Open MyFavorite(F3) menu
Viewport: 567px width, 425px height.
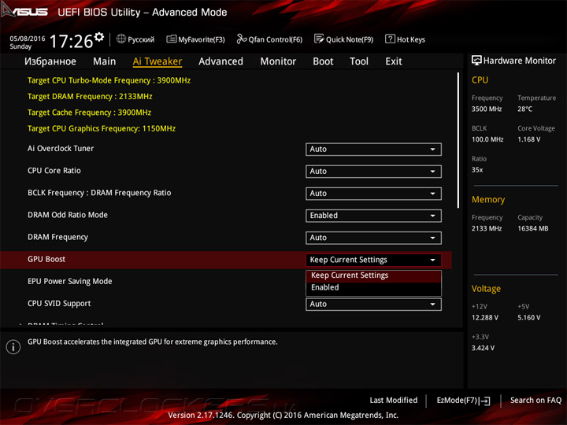(195, 39)
